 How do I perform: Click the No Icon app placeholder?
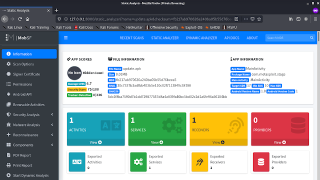tap(74, 73)
